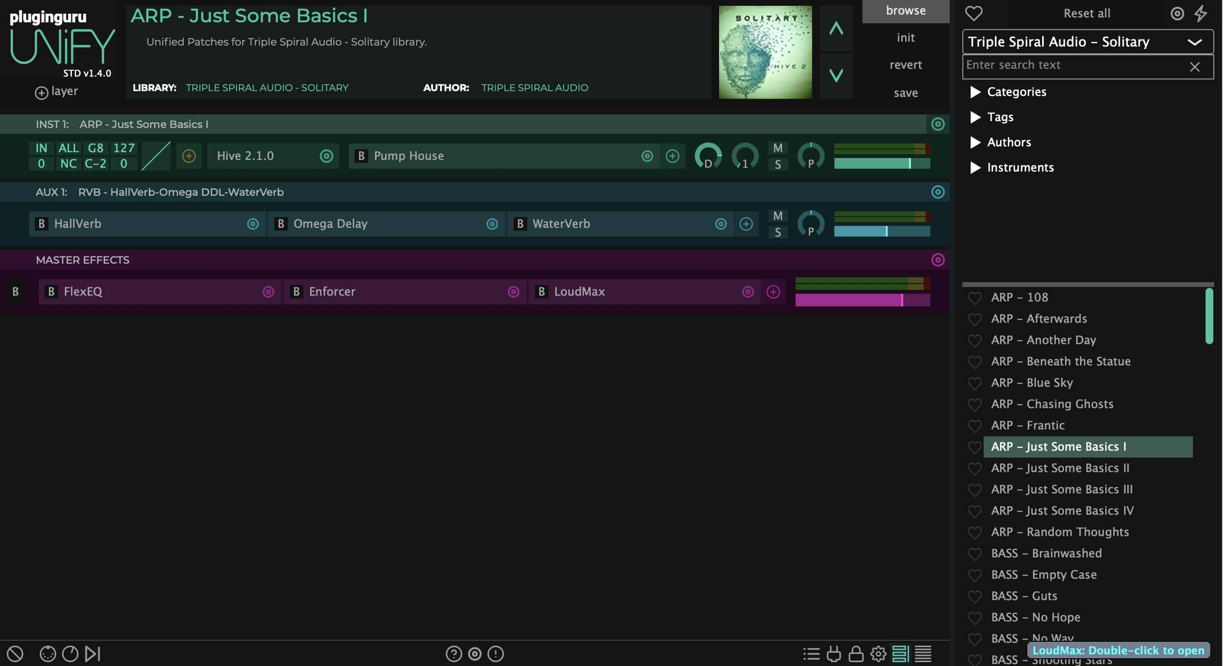Open the help question mark icon
This screenshot has height=666, width=1223.
(x=454, y=654)
